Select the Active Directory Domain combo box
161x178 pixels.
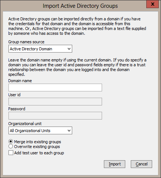coord(40,49)
